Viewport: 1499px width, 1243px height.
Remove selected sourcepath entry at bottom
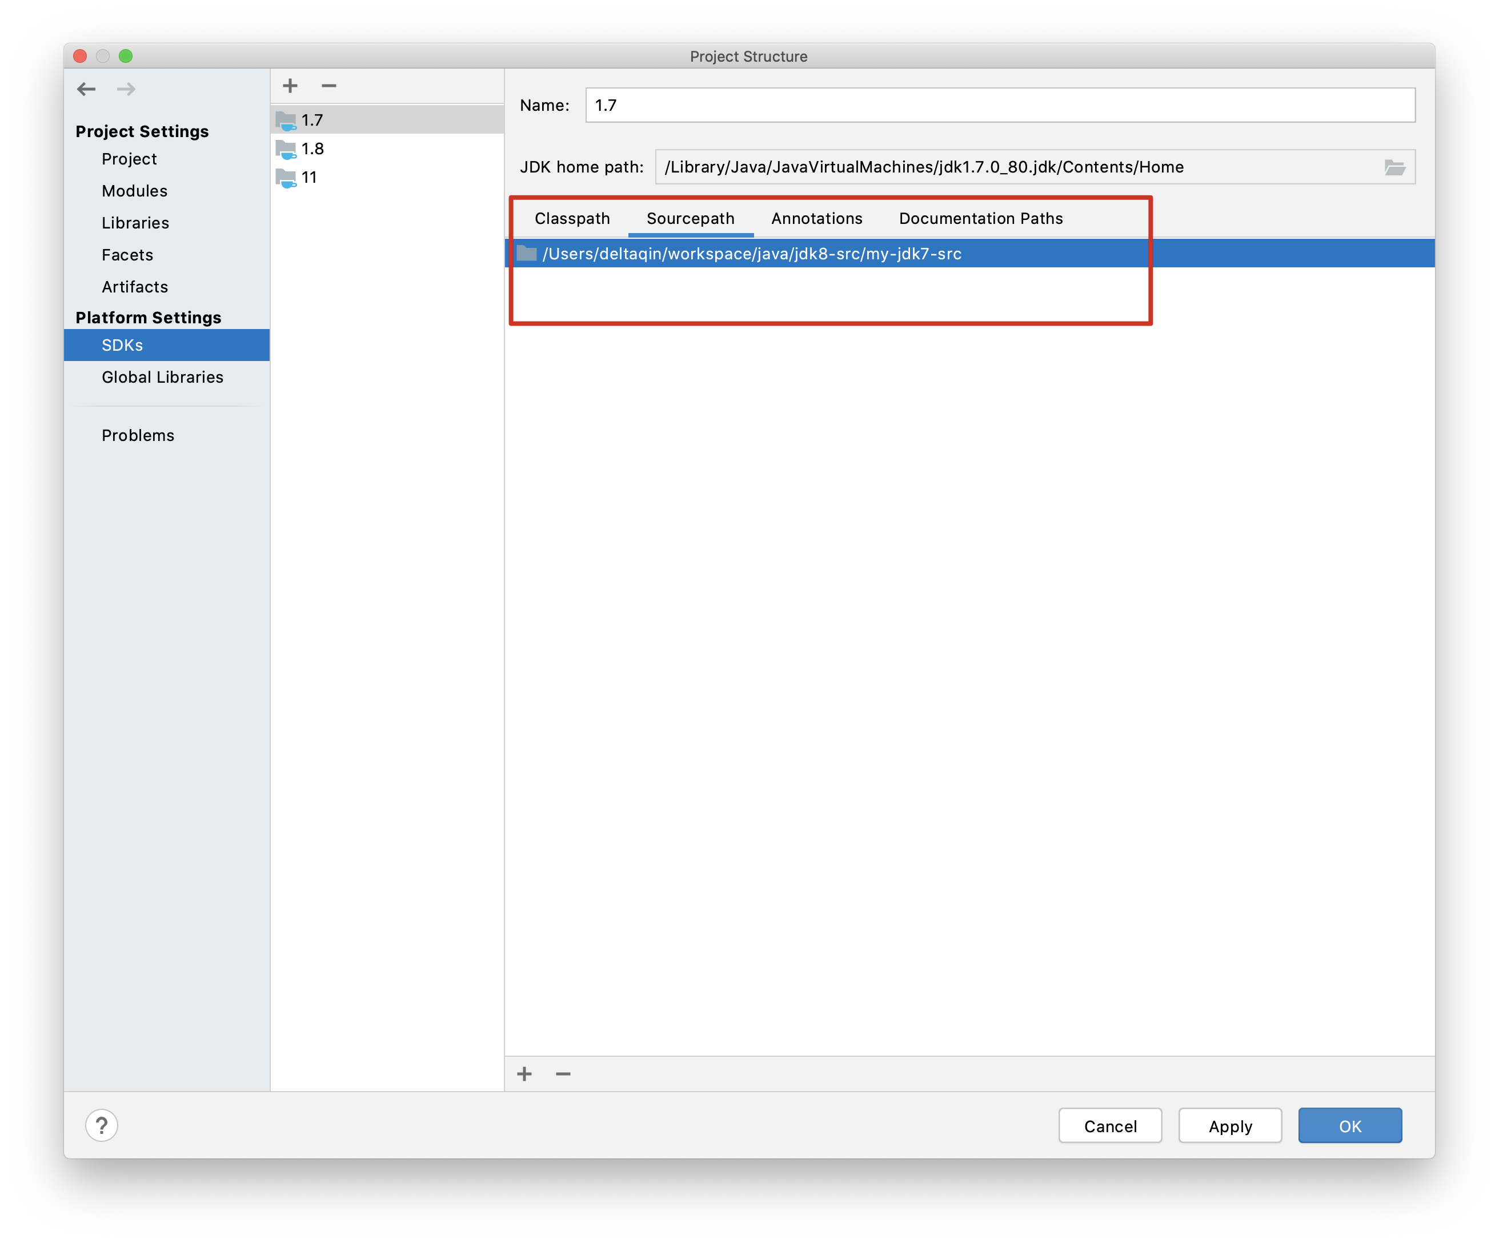point(563,1074)
